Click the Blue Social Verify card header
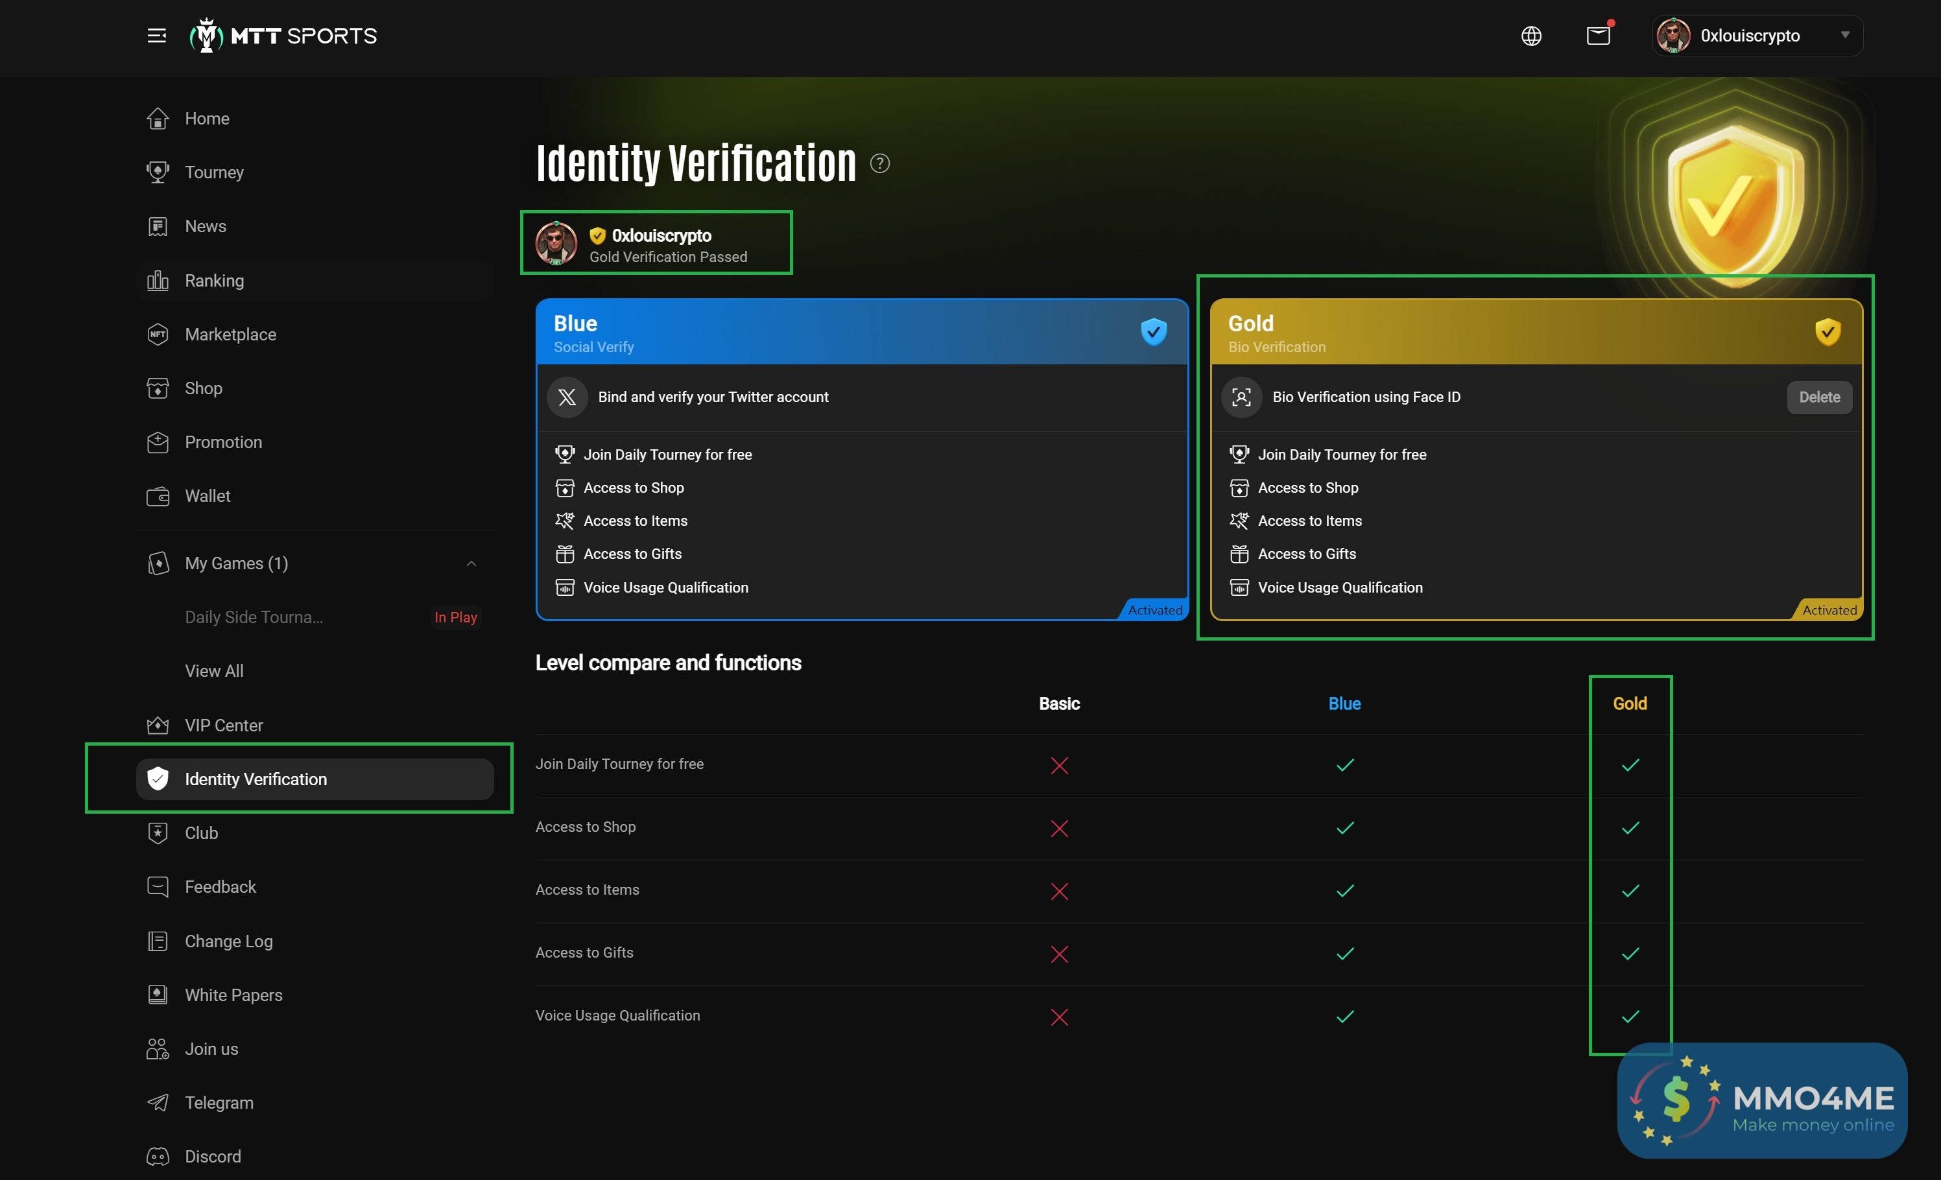Image resolution: width=1941 pixels, height=1180 pixels. [862, 333]
